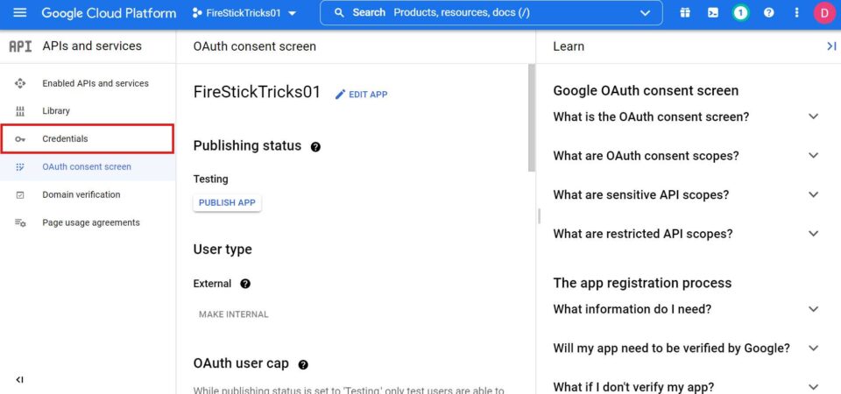The image size is (841, 394).
Task: Click the APIs and services sidebar title
Action: coord(92,46)
